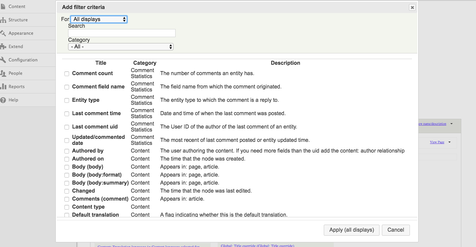Viewport: 476px width, 247px height.
Task: Check the Comment count checkbox
Action: pos(67,73)
